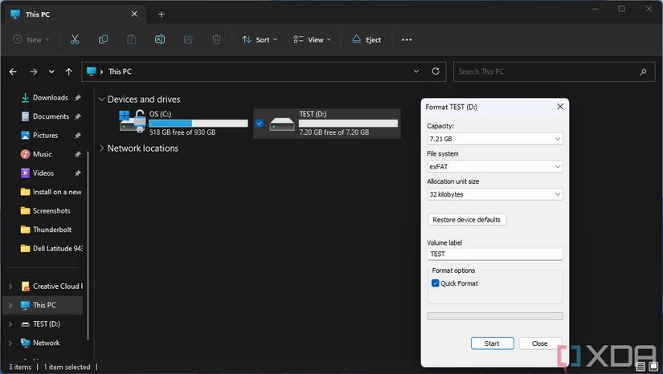The height and width of the screenshot is (374, 663).
Task: Refresh the This PC view
Action: click(436, 71)
